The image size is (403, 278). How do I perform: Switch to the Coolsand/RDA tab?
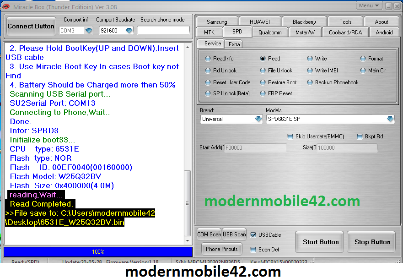pos(345,33)
